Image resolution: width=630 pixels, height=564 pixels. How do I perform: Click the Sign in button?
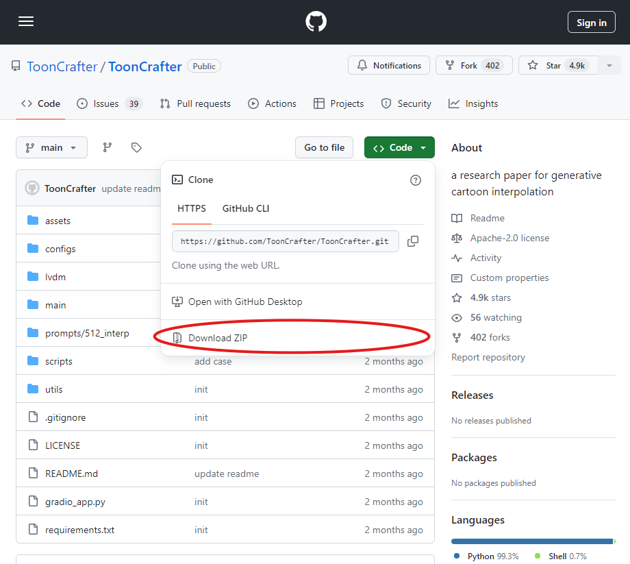pos(592,23)
